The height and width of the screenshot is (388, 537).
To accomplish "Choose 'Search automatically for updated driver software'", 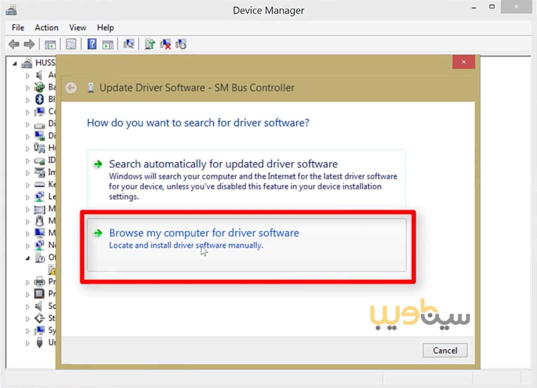I will (x=223, y=164).
